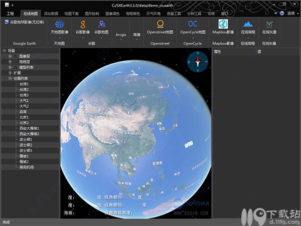The height and width of the screenshot is (226, 301).
Task: Toggle the 模型列表 checkbox
Action: 16,68
